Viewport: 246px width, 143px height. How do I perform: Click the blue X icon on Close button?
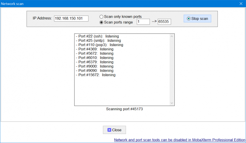click(x=109, y=130)
